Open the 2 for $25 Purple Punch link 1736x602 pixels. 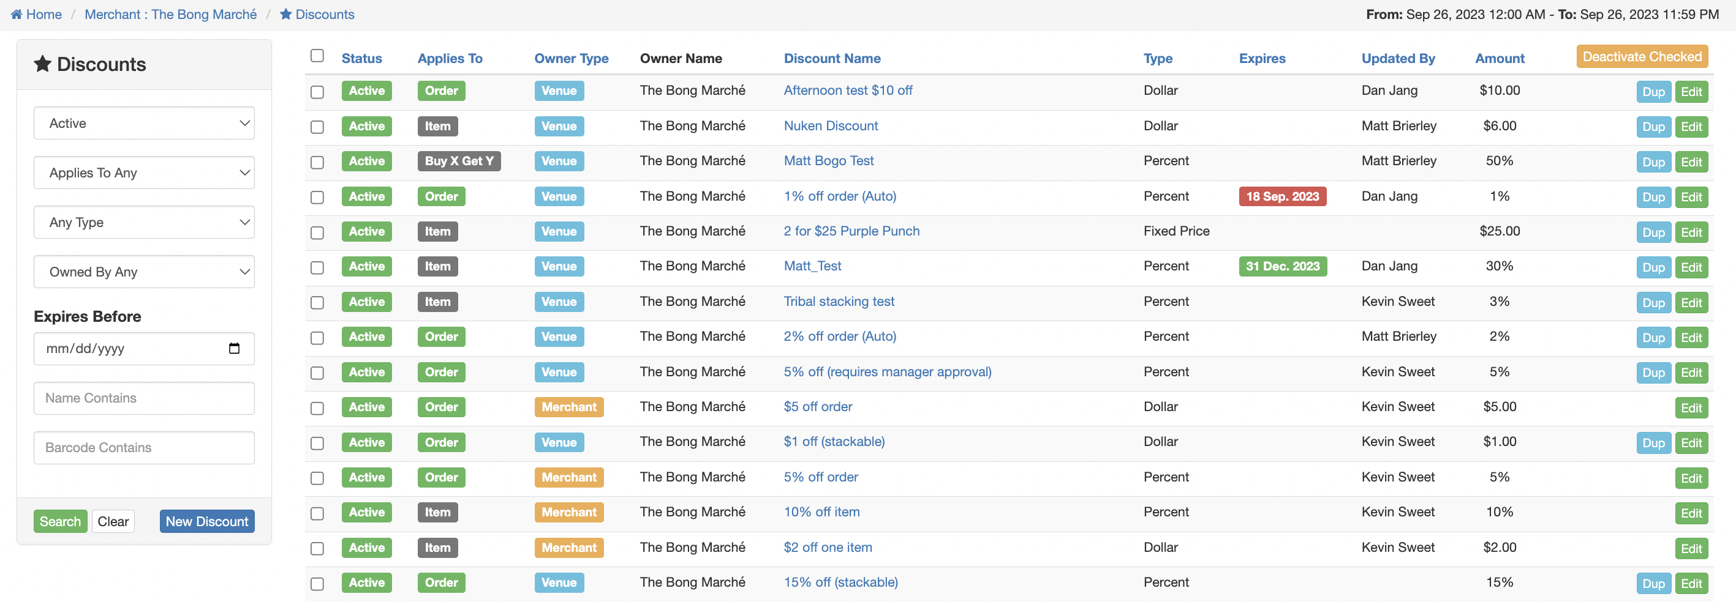[851, 231]
